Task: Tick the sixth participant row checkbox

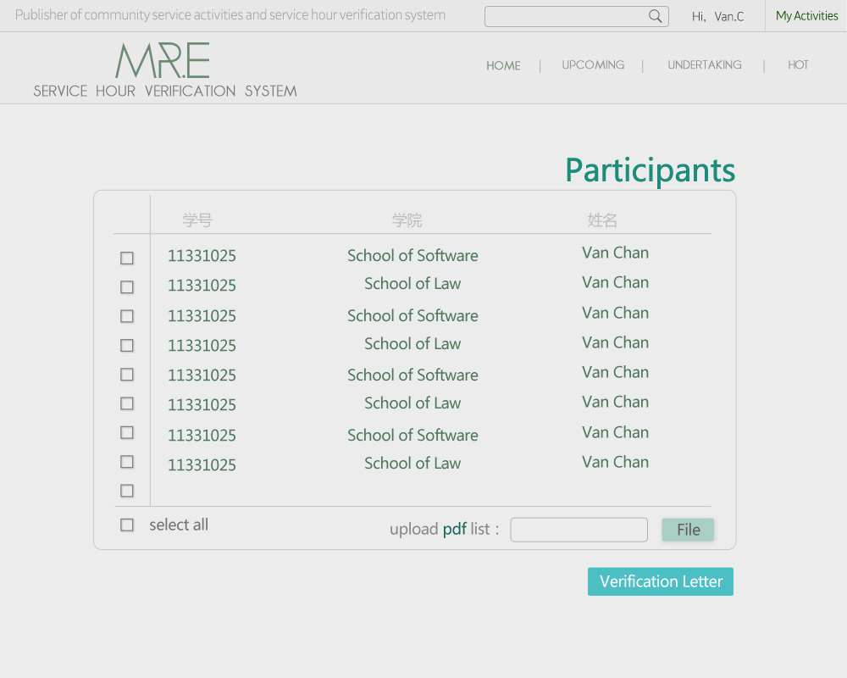Action: click(127, 403)
